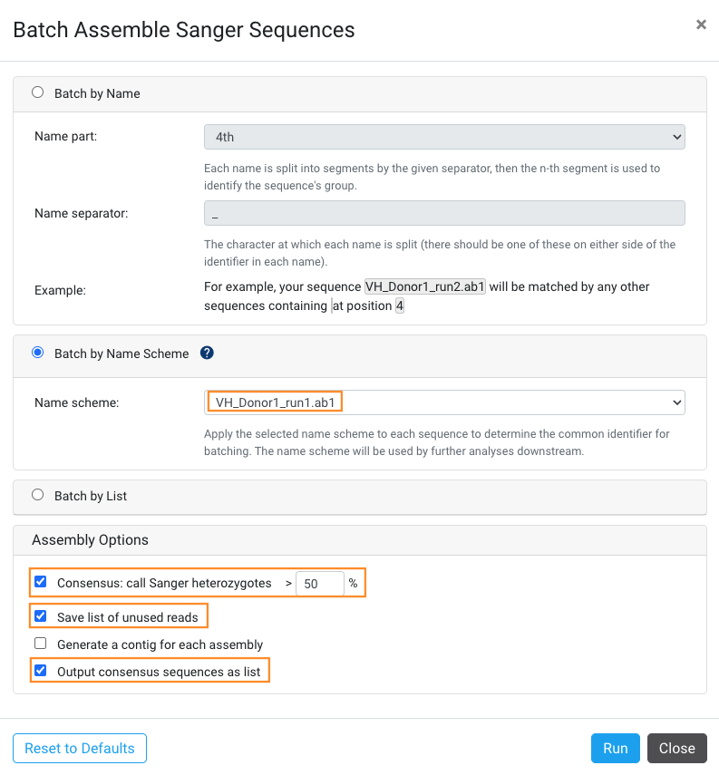Toggle Output consensus sequences as list
This screenshot has height=775, width=719.
coord(41,670)
